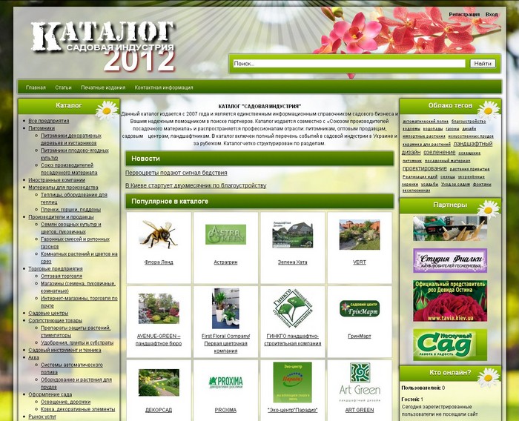Open the Эко-центр Парадиз green image
The image size is (519, 421).
point(293,382)
